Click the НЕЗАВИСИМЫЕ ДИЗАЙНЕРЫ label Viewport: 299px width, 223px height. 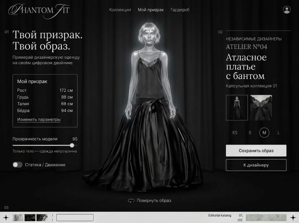pyautogui.click(x=253, y=39)
